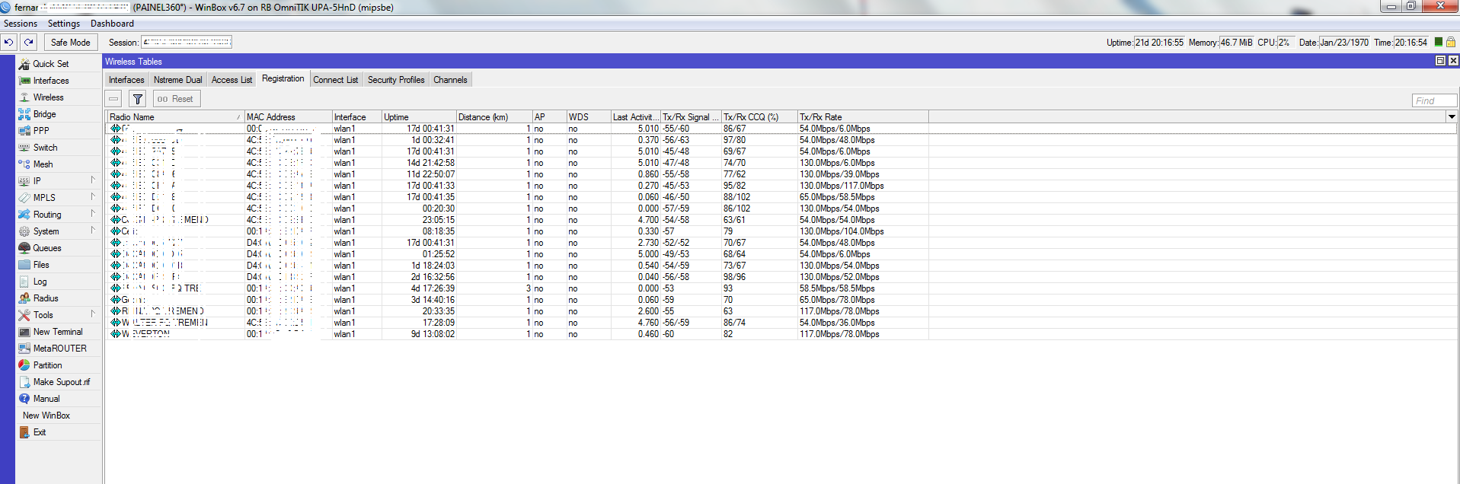Click the Find search field

click(1434, 100)
